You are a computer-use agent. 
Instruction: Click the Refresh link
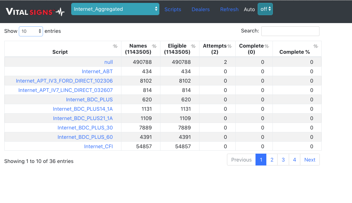pyautogui.click(x=229, y=9)
